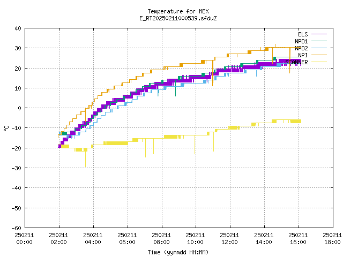Click the x-axis tick label 250211 02:00
The height and width of the screenshot is (257, 343).
click(x=58, y=239)
